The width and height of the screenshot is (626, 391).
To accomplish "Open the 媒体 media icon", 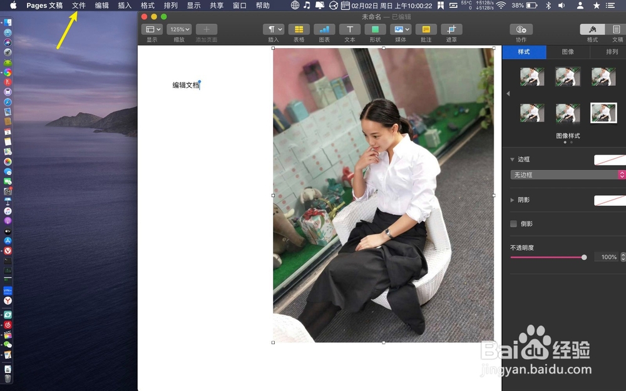I will 400,29.
